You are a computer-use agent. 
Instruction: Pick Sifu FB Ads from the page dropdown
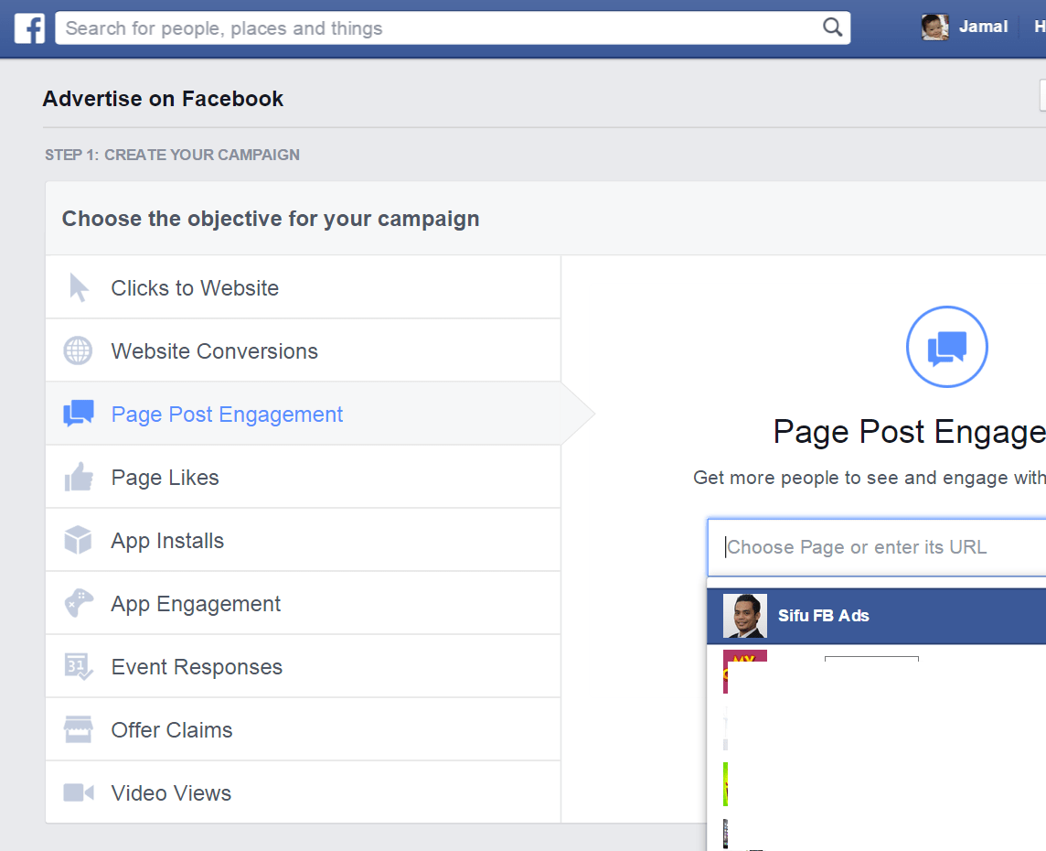877,616
